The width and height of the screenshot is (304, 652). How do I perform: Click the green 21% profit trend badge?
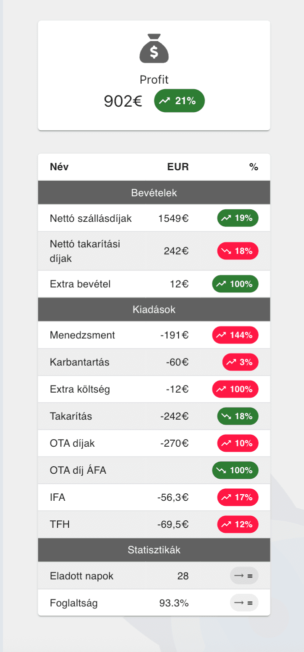[179, 101]
